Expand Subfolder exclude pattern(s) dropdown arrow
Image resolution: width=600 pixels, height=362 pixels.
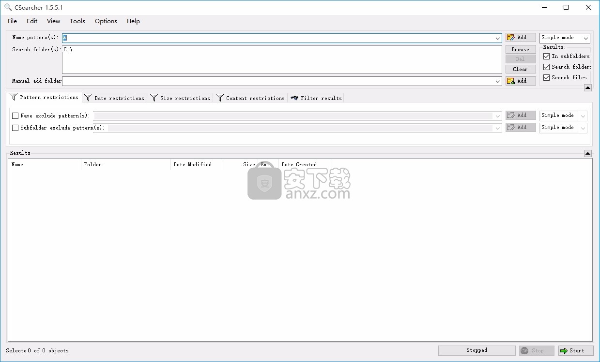[498, 128]
